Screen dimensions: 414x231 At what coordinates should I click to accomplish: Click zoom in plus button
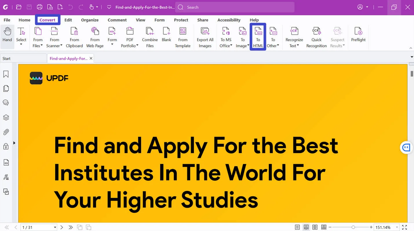371,228
